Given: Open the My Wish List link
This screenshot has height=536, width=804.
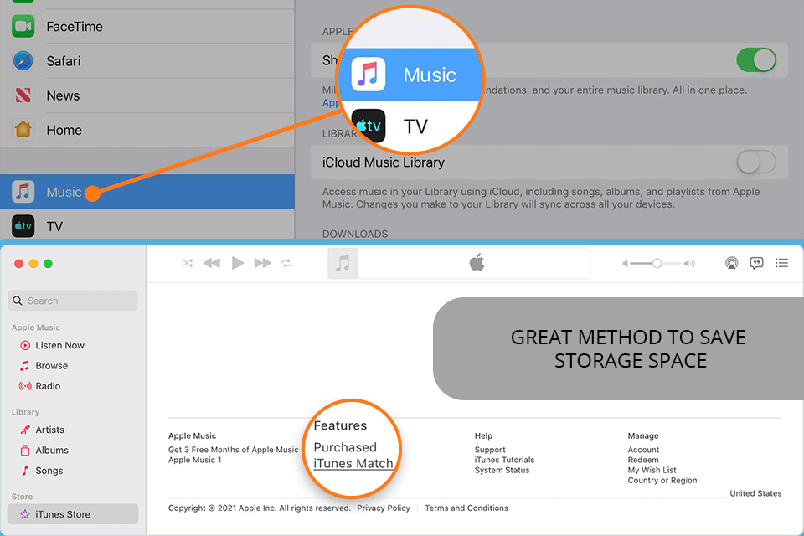Looking at the screenshot, I should point(652,471).
